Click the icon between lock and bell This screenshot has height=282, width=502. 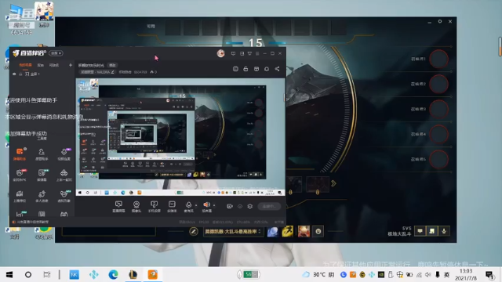[256, 69]
